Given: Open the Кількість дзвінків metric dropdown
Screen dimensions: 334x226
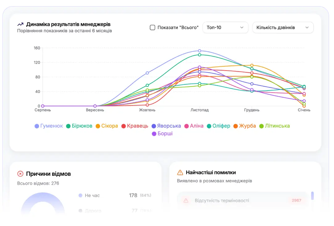Looking at the screenshot, I should (283, 27).
